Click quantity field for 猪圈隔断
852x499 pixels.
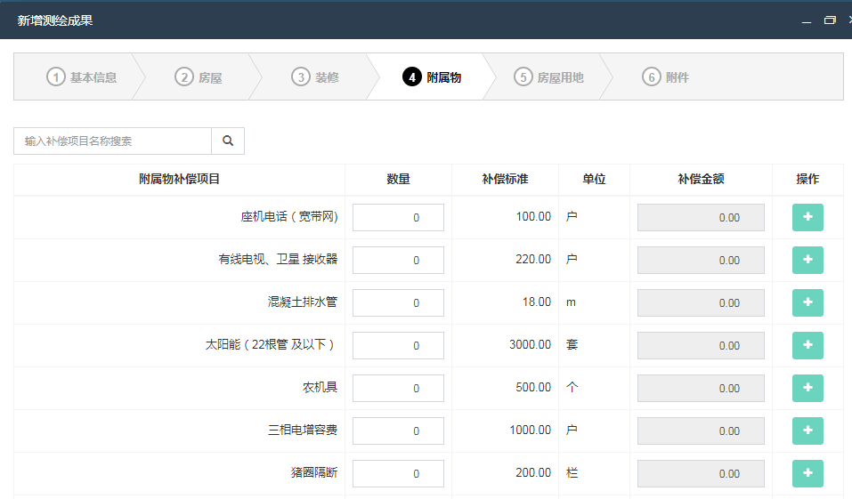click(398, 473)
